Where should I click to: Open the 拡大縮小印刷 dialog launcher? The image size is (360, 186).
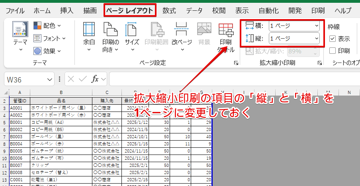coord(320,63)
